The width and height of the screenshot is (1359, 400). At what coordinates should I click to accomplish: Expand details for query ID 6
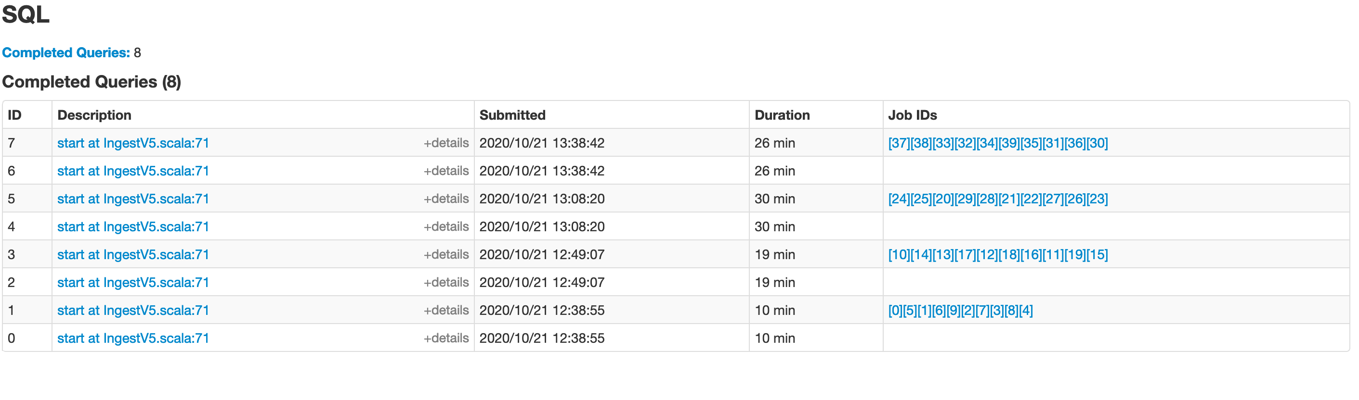[x=446, y=170]
